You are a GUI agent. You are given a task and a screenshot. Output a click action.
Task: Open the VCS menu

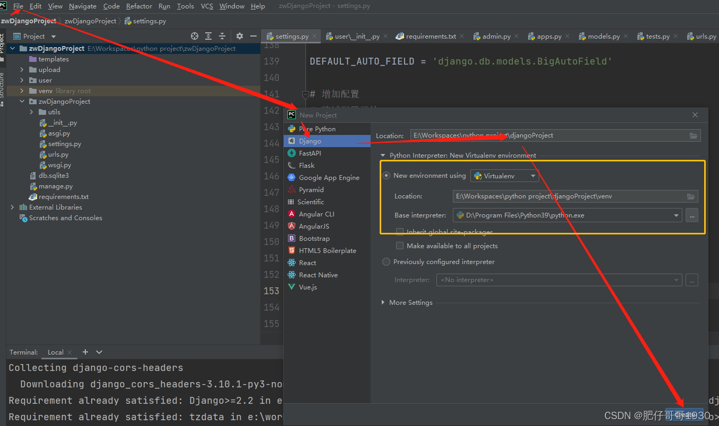point(207,6)
